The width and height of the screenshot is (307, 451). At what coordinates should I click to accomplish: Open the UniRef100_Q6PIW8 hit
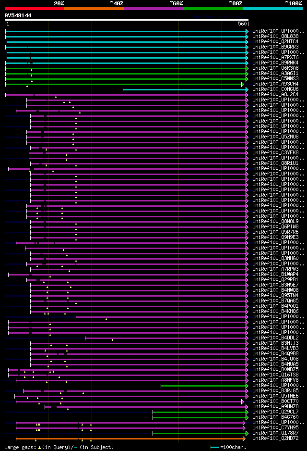[275, 226]
